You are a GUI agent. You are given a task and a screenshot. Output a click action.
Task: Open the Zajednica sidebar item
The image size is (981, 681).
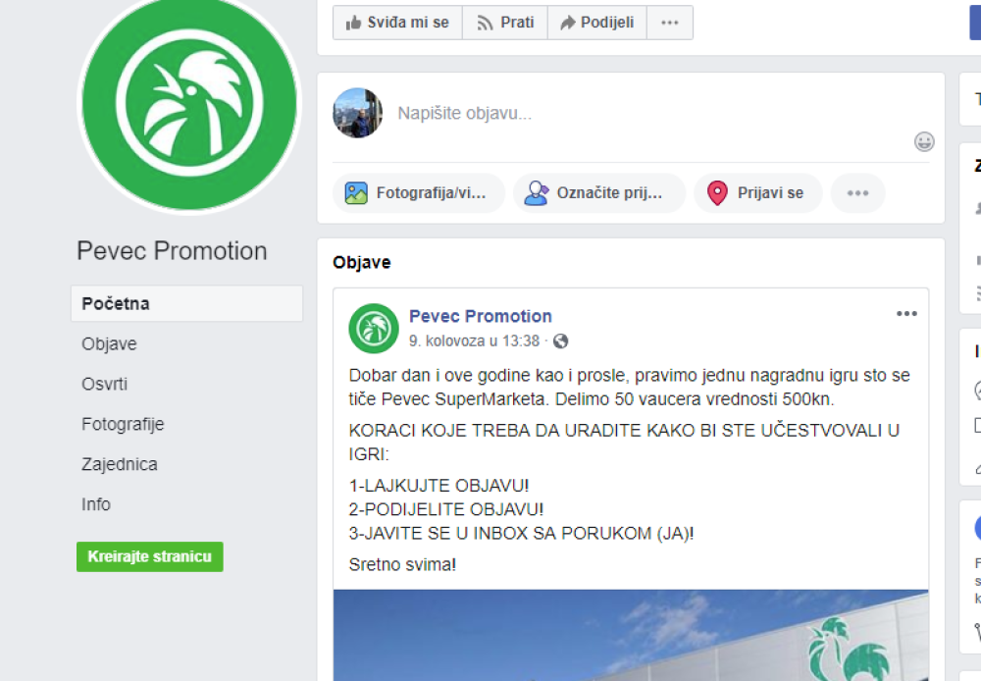click(x=120, y=464)
